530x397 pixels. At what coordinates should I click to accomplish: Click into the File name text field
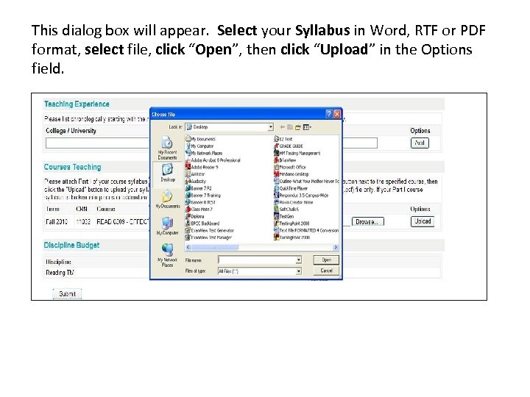257,260
